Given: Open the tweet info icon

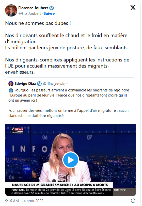Looking at the screenshot, I should (133, 201).
